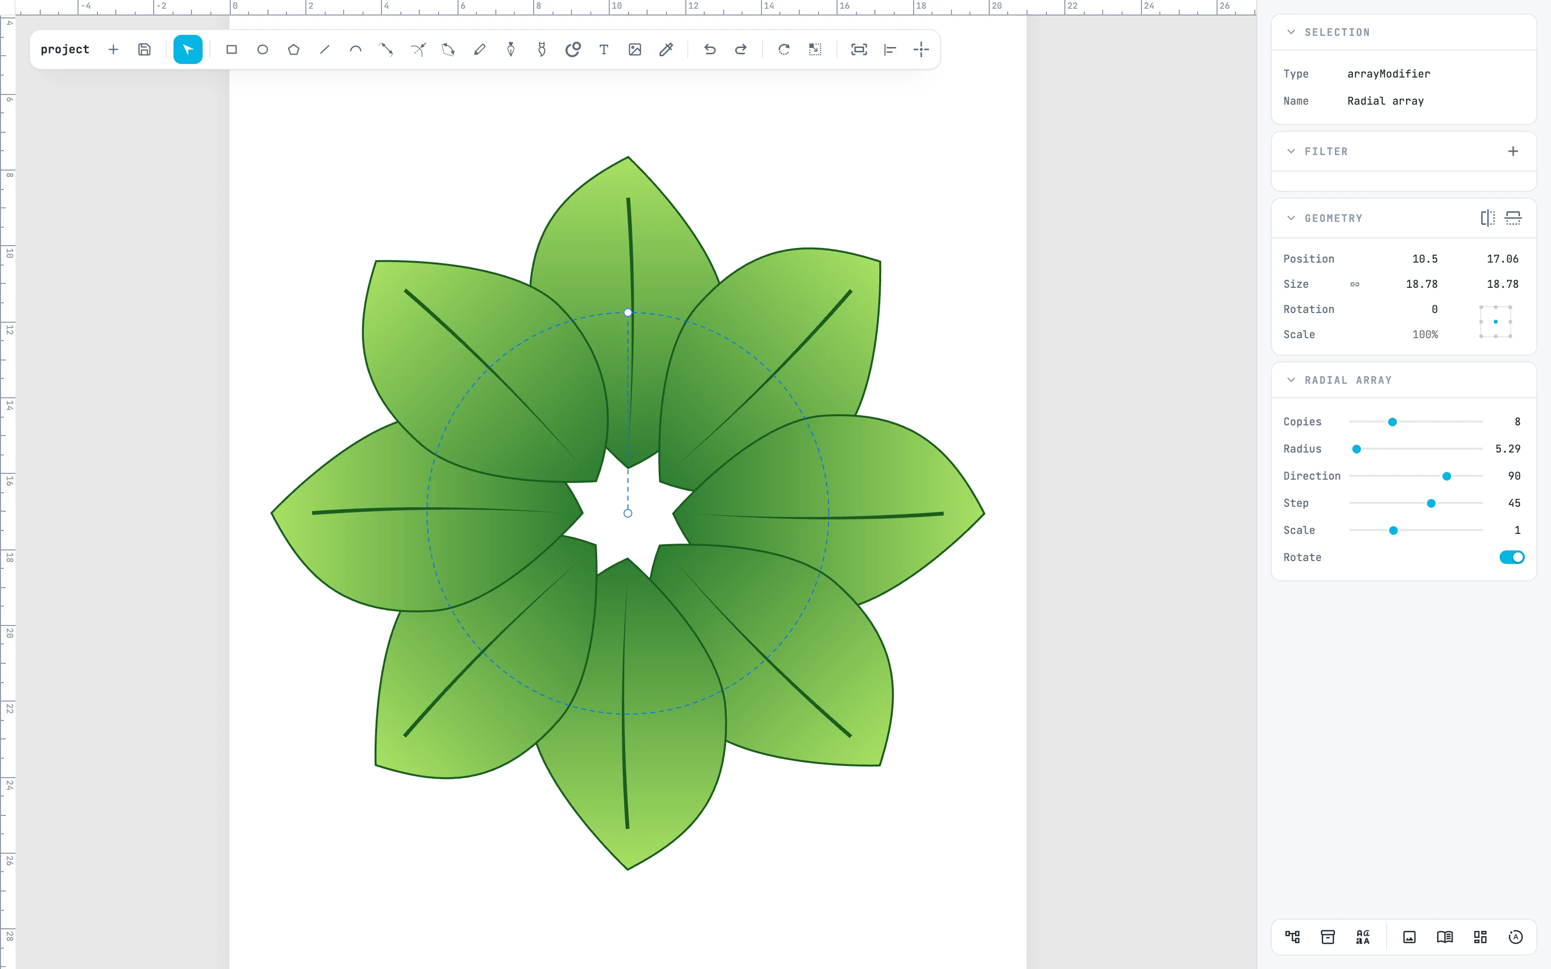Viewport: 1551px width, 969px height.
Task: Click the align-left toolbar icon
Action: click(x=889, y=49)
